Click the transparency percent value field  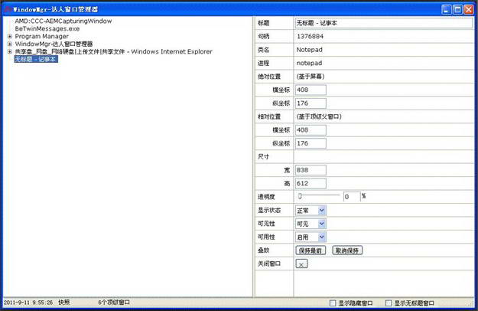[x=352, y=197]
